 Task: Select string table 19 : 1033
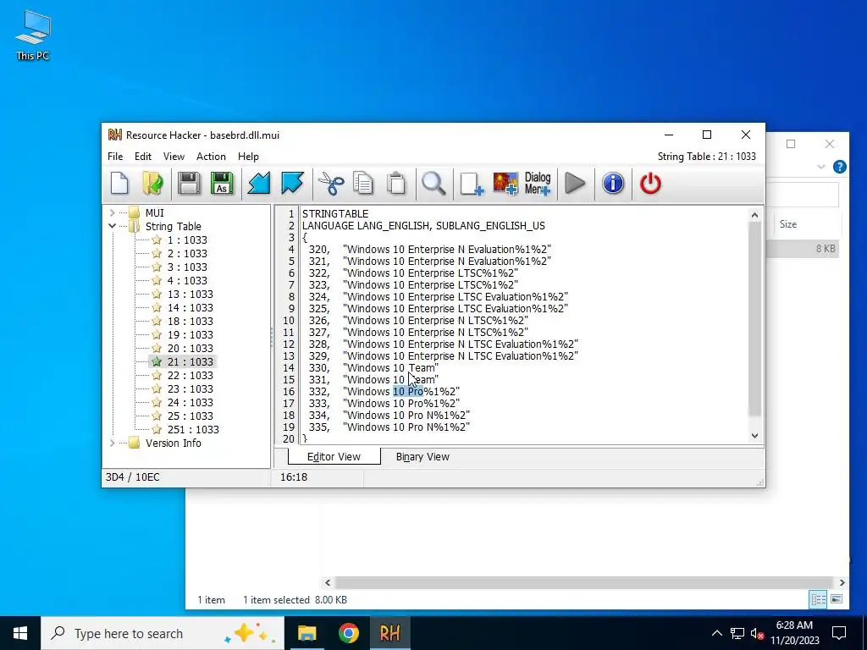pos(190,334)
